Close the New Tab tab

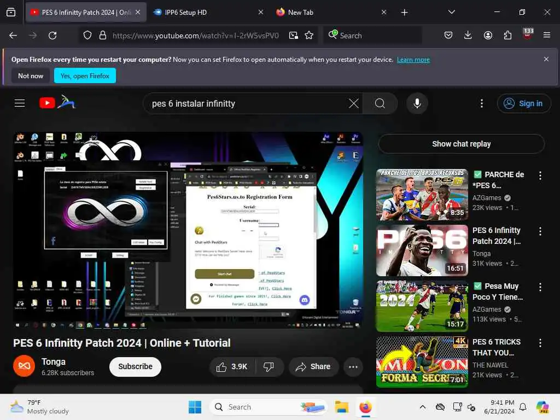click(x=383, y=12)
